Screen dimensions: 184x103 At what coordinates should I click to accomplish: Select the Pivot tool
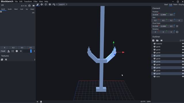pyautogui.click(x=50, y=5)
